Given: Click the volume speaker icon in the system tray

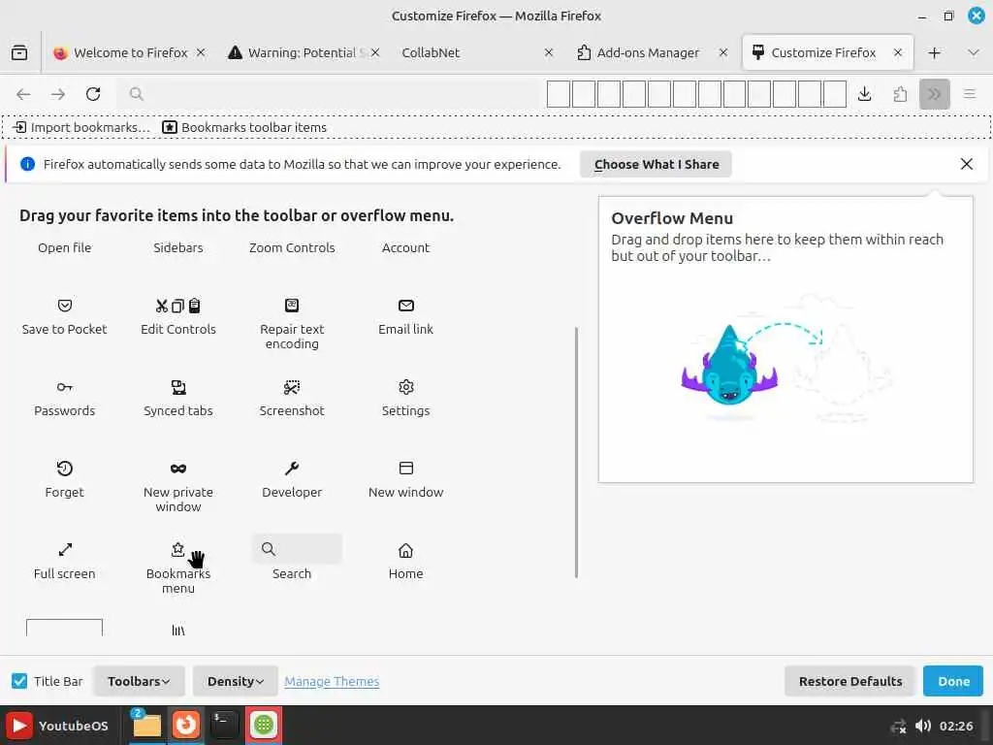Looking at the screenshot, I should (923, 726).
